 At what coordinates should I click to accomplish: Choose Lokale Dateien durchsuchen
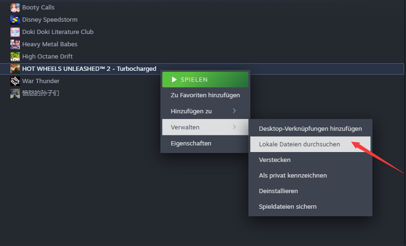[310, 144]
